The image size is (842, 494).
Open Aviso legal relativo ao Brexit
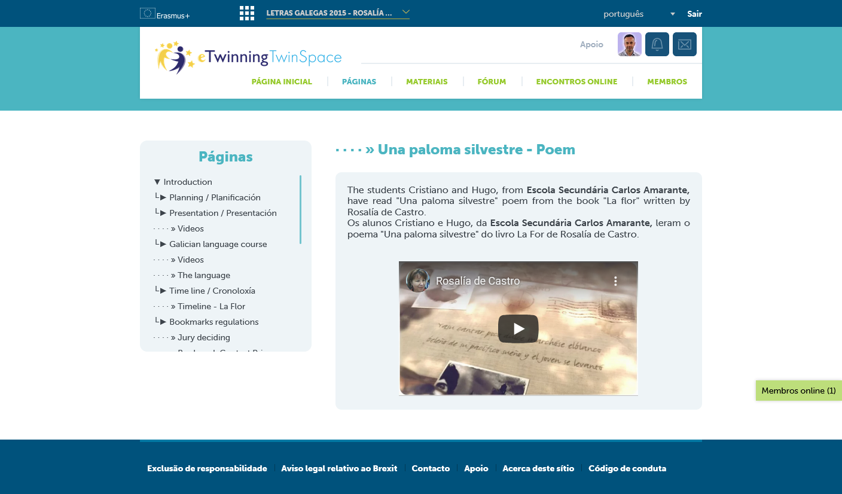click(339, 468)
